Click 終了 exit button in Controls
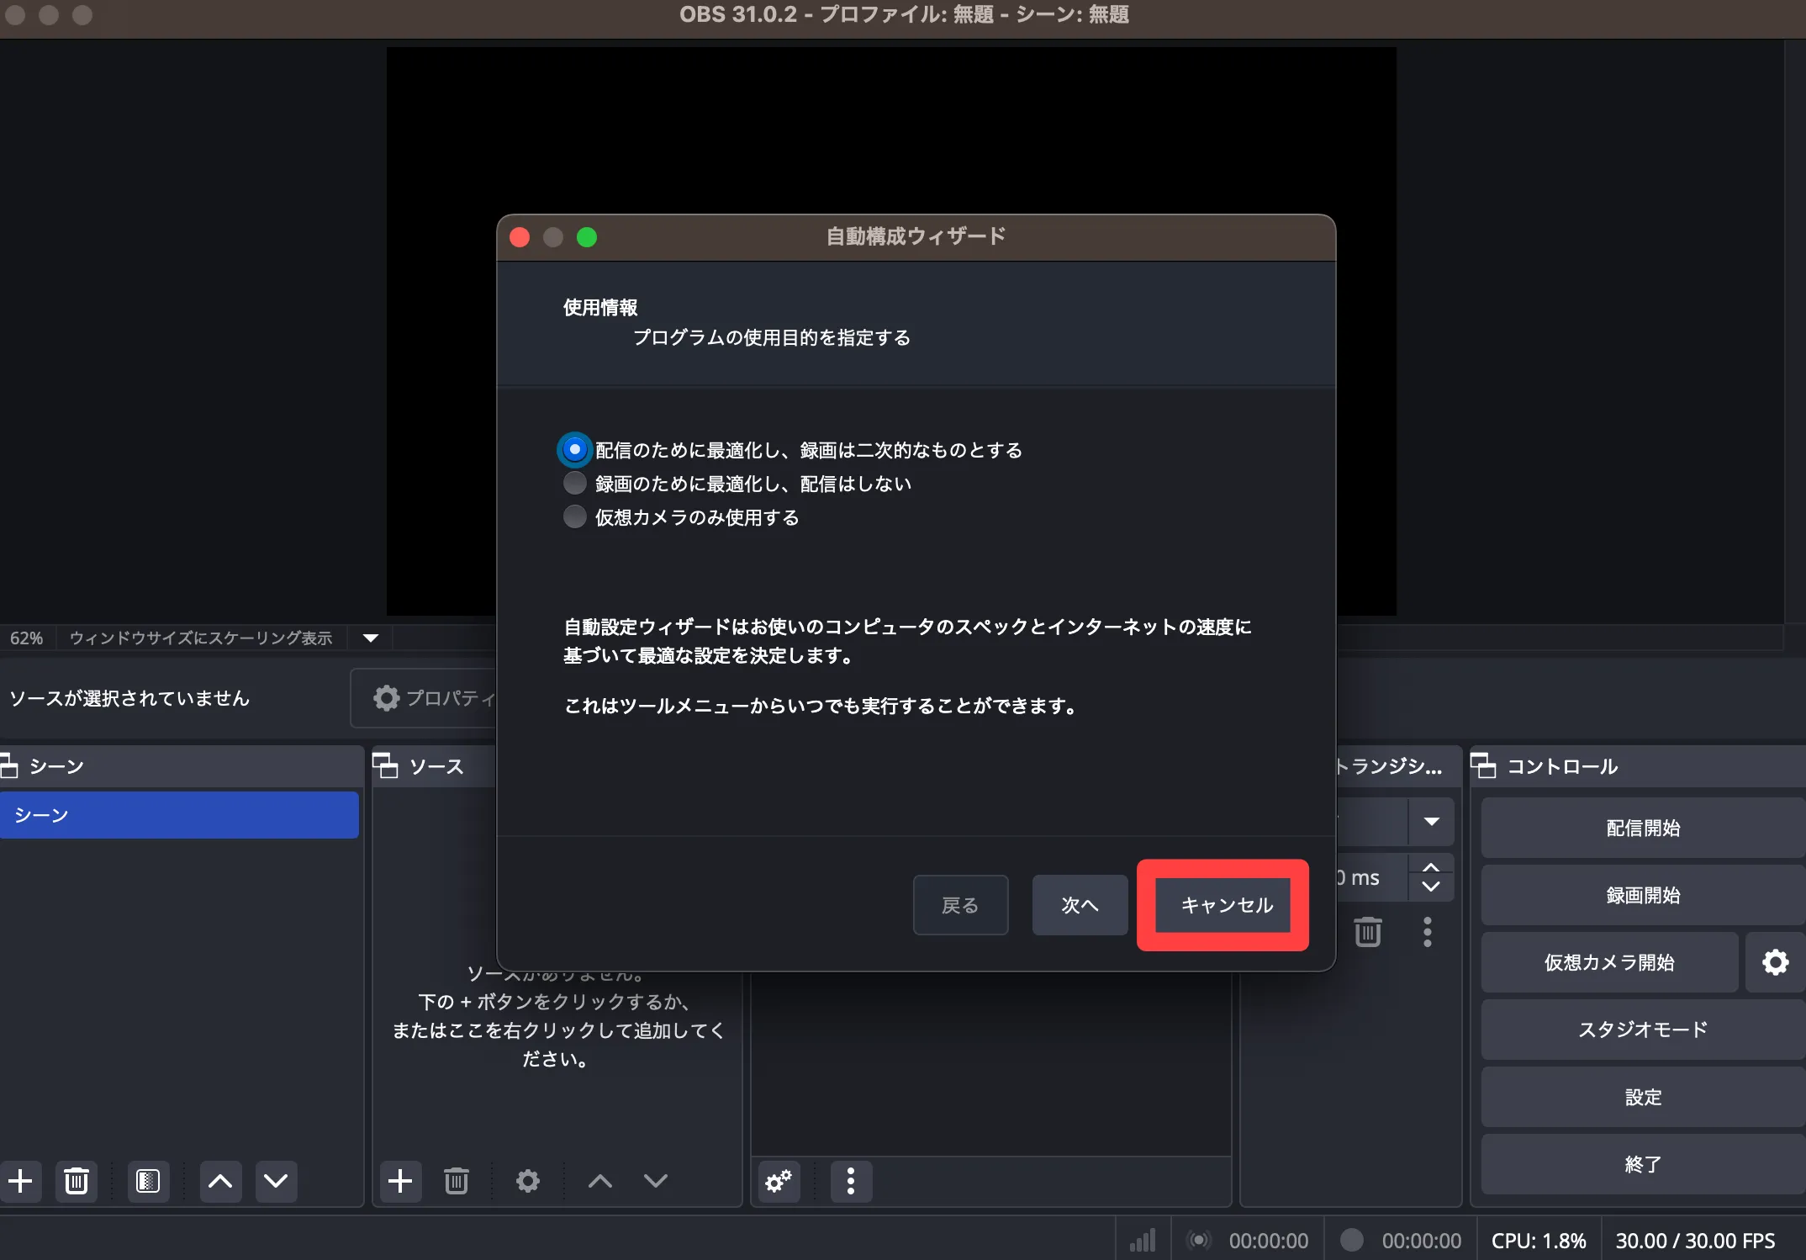 point(1643,1165)
